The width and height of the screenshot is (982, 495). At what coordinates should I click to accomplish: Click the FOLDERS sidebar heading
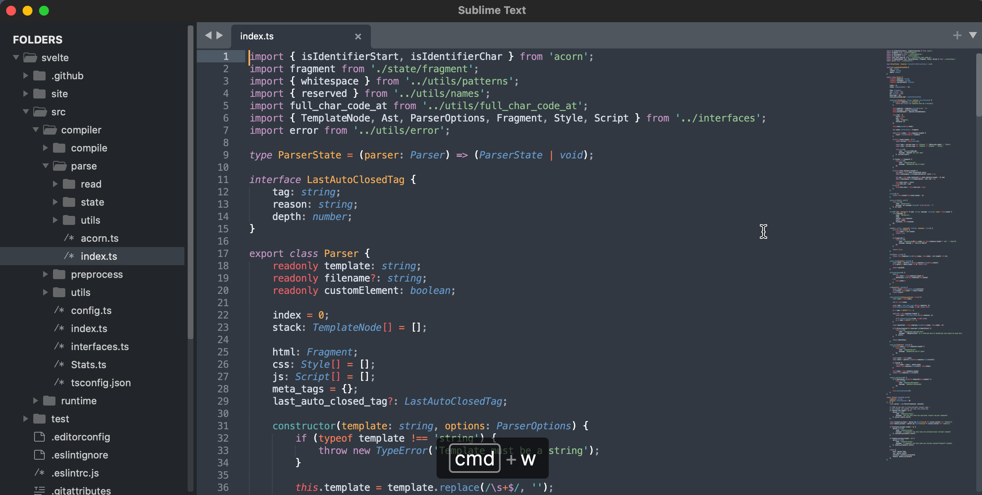click(x=38, y=40)
